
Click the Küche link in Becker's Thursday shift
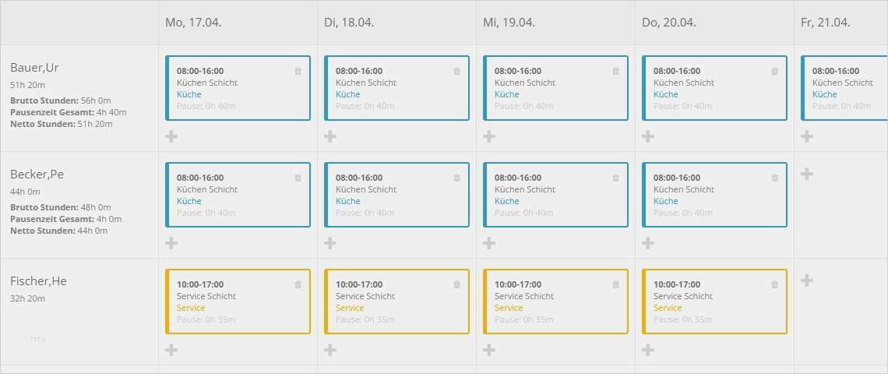666,201
